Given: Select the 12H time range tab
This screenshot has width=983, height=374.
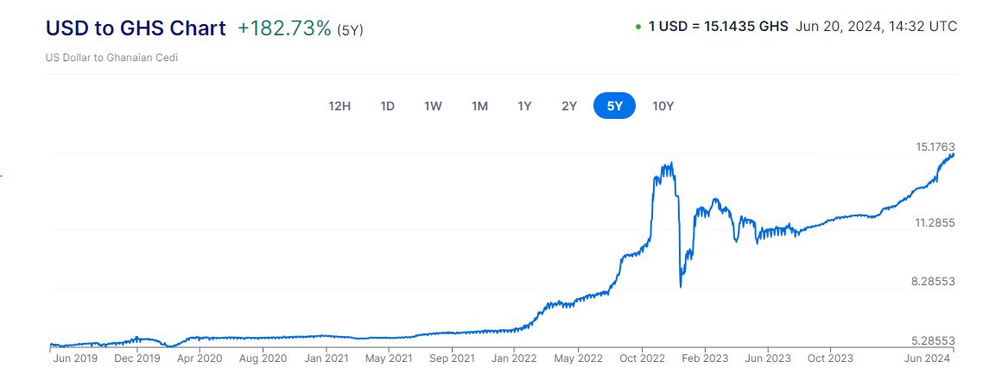Looking at the screenshot, I should click(x=339, y=106).
